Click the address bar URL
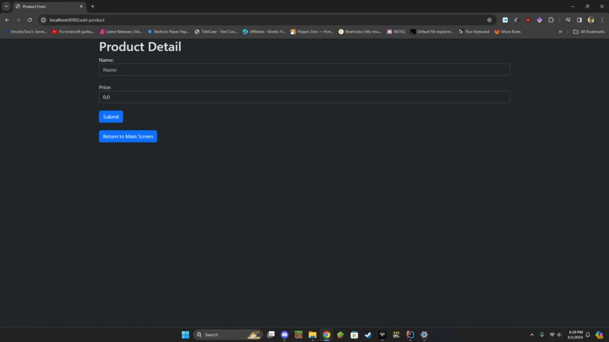609x342 pixels. [x=77, y=20]
